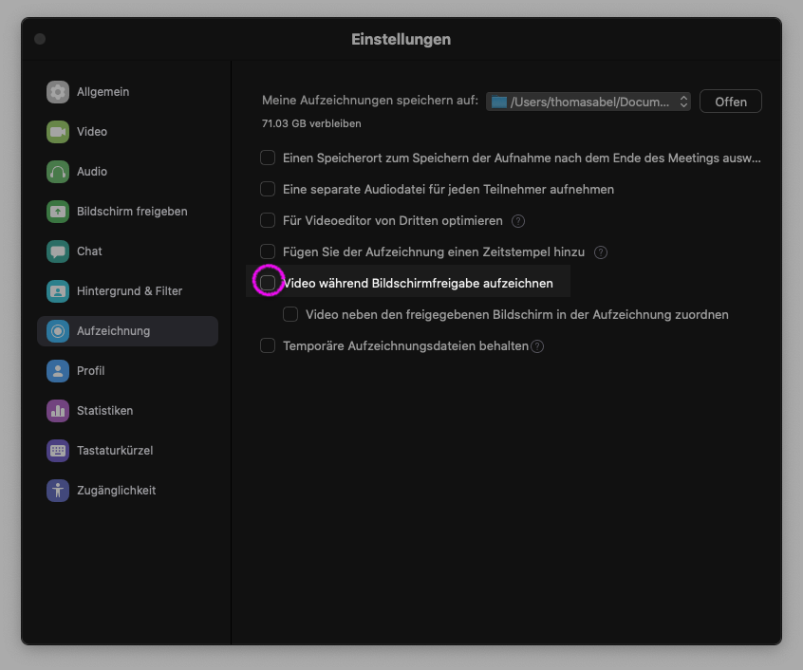Click the Offen button
This screenshot has height=670, width=803.
point(730,102)
